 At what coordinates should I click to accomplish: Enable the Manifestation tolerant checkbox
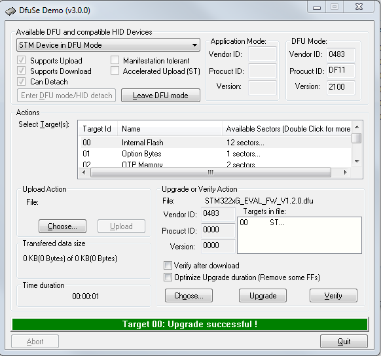pos(115,60)
